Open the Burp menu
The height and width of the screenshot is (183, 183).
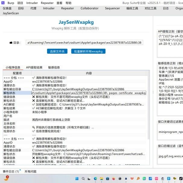11,3
